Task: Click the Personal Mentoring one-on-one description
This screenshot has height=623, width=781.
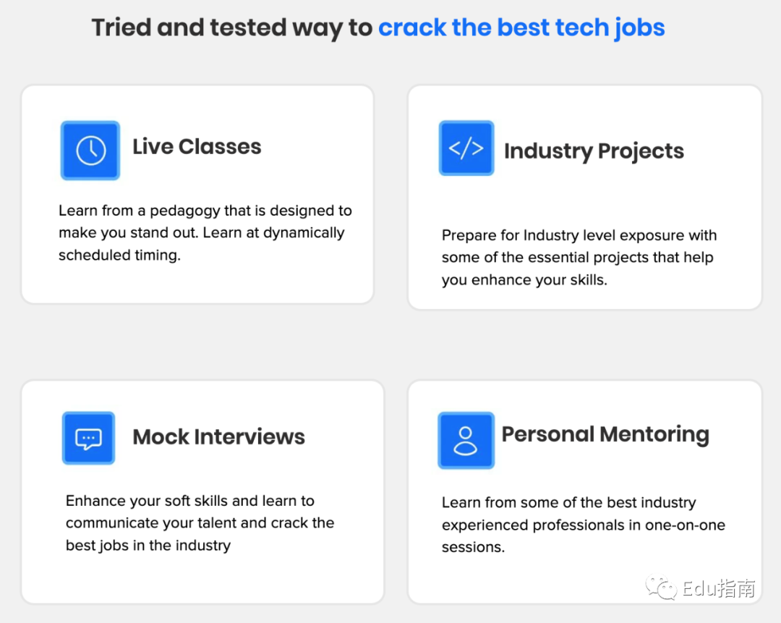Action: [583, 525]
